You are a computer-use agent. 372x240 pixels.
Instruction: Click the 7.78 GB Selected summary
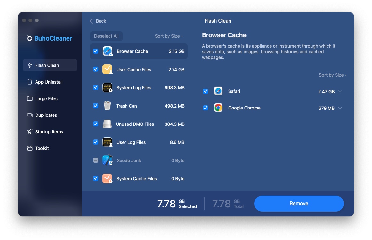click(x=177, y=204)
